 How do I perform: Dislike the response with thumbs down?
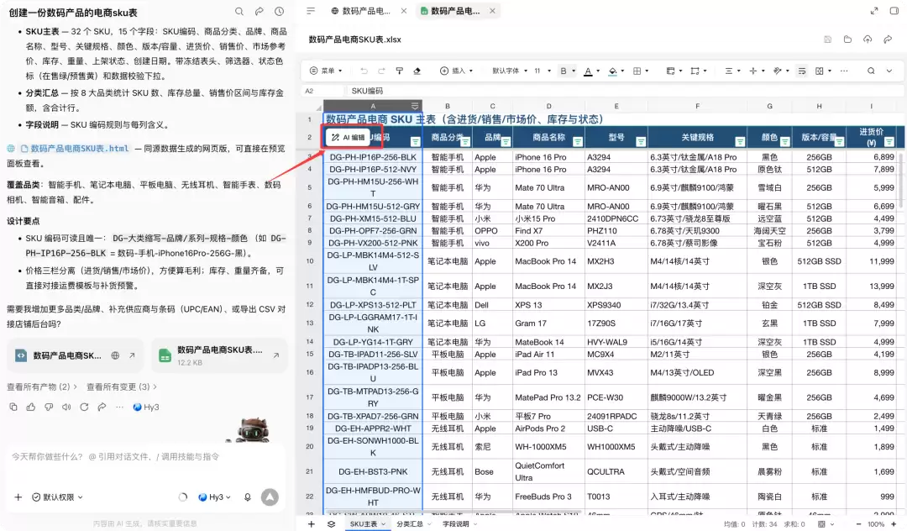49,407
